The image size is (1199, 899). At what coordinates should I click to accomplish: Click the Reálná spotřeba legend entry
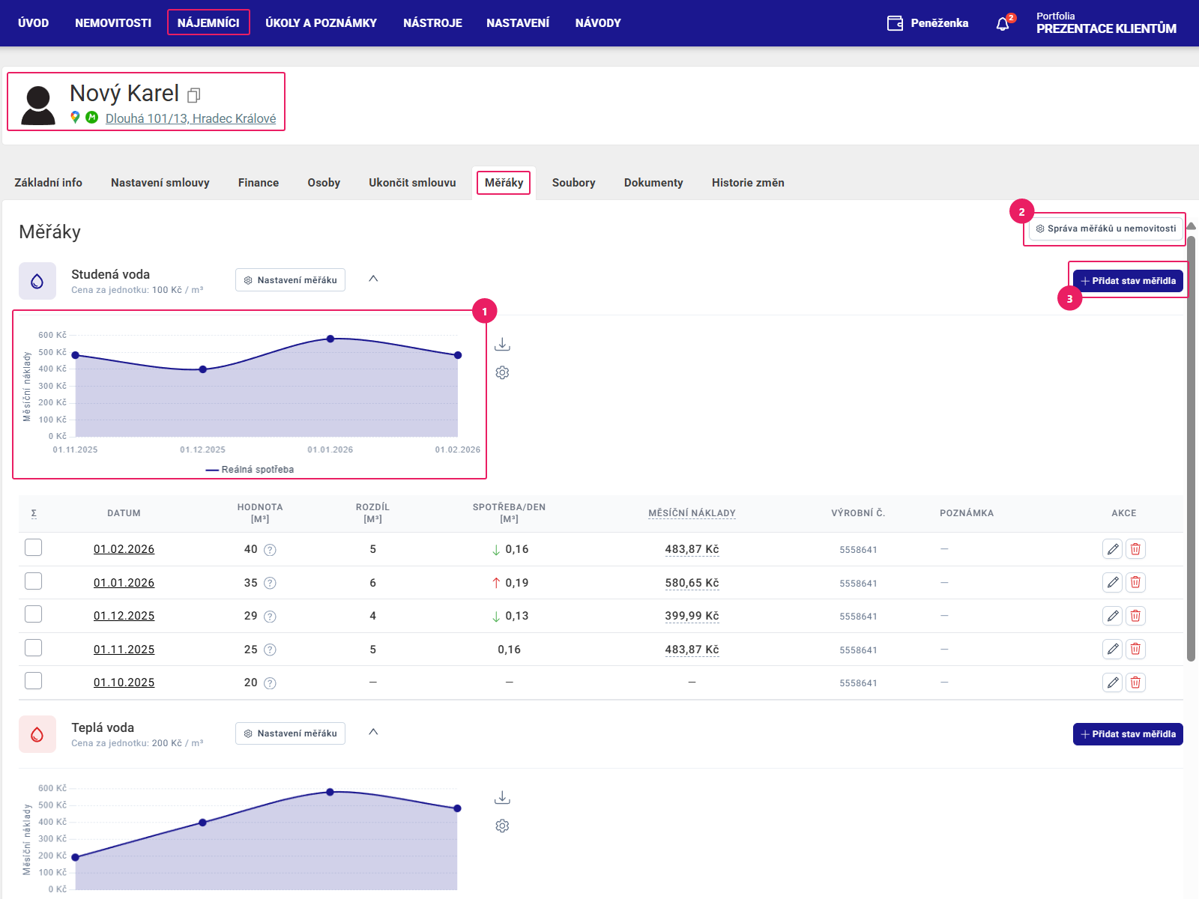pyautogui.click(x=250, y=470)
